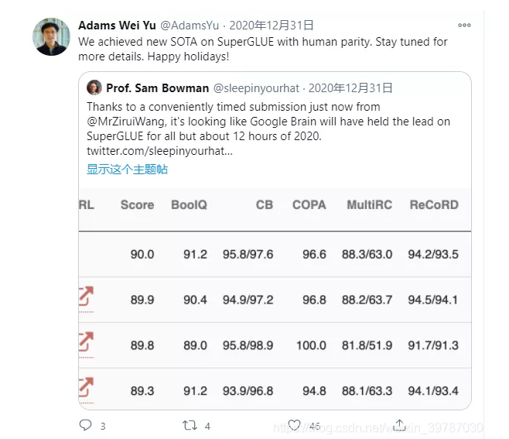Open external link icon in 89.3 row
The image size is (509, 439).
tap(86, 387)
